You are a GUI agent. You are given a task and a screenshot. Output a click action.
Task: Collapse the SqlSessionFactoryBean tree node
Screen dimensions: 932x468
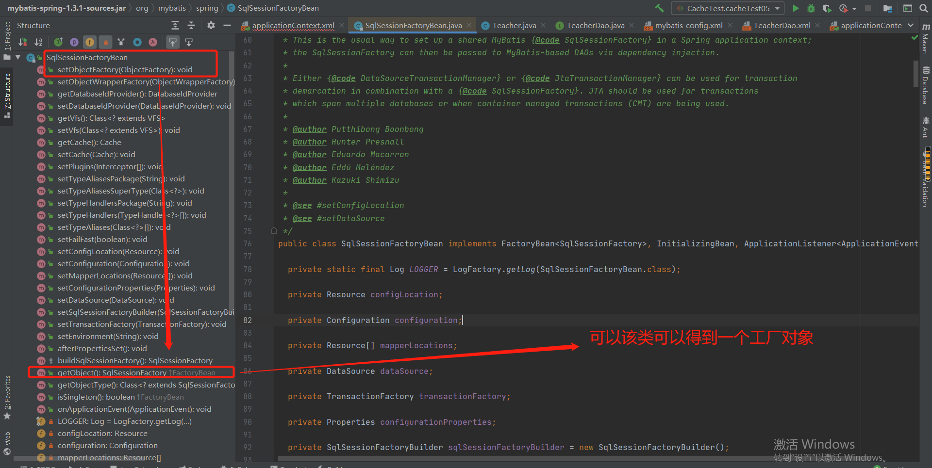pos(18,57)
